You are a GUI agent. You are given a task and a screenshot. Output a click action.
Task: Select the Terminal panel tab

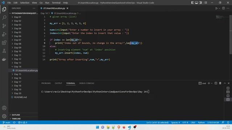pos(71,83)
